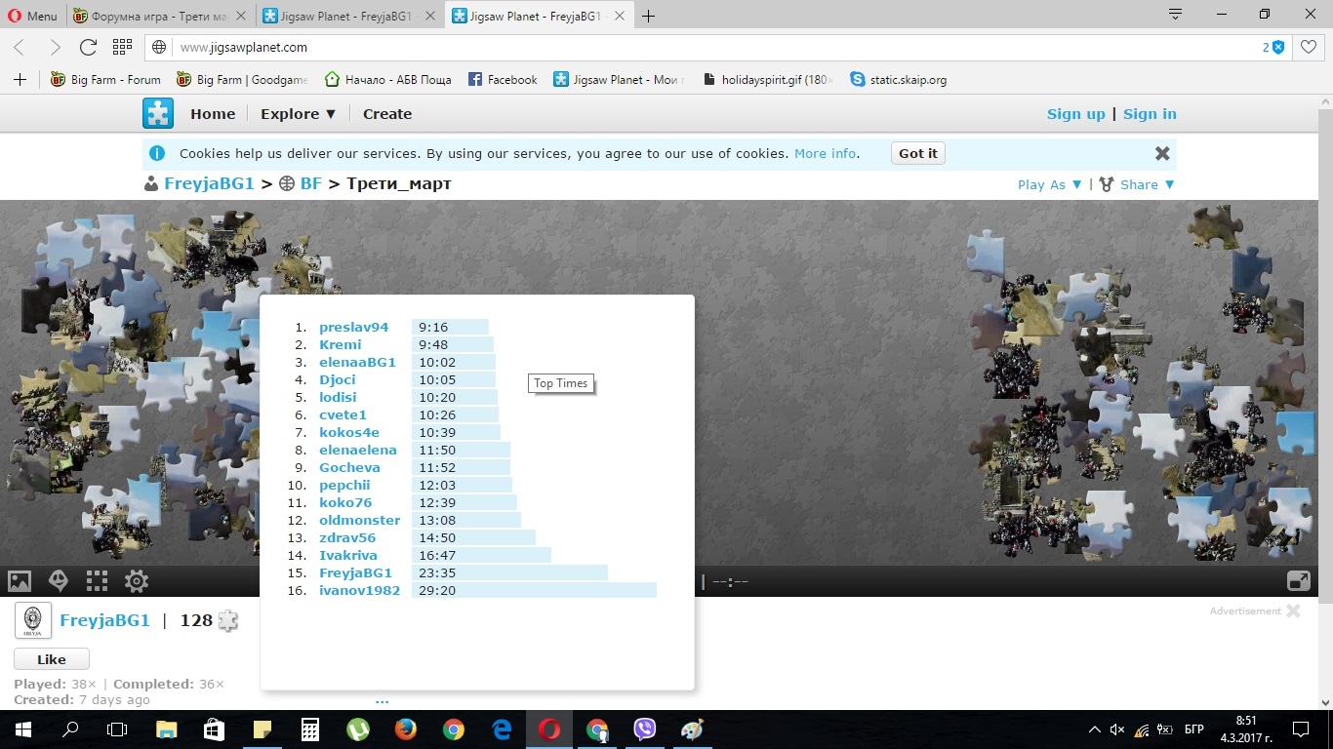Expand the Play As dropdown

[x=1050, y=184]
